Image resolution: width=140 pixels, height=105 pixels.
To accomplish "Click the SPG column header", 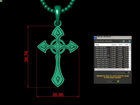I will click(127, 45).
